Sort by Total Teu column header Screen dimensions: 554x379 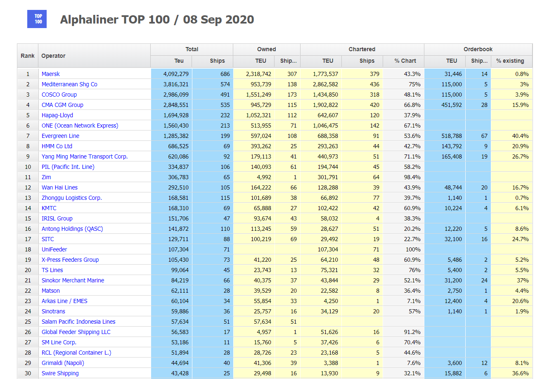pos(171,61)
